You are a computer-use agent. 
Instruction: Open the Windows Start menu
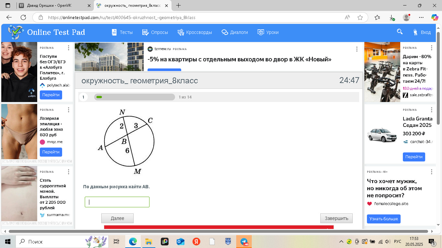coord(8,242)
